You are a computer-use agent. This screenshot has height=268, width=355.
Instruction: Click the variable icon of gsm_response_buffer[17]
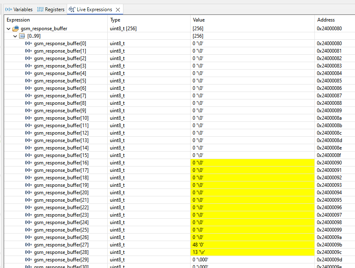[x=29, y=170]
